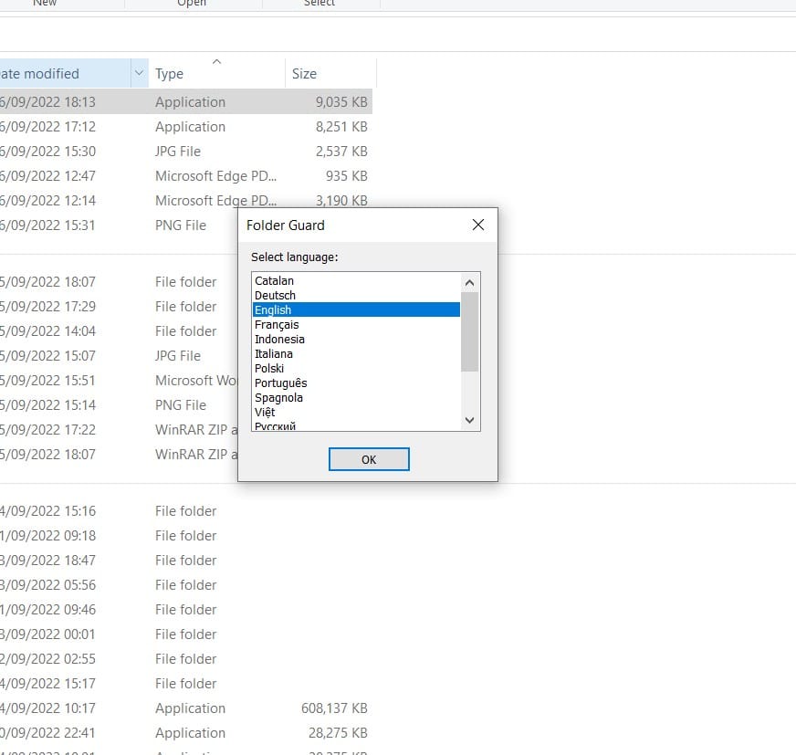Select the File folder modified at 02:55
796x755 pixels.
186,658
